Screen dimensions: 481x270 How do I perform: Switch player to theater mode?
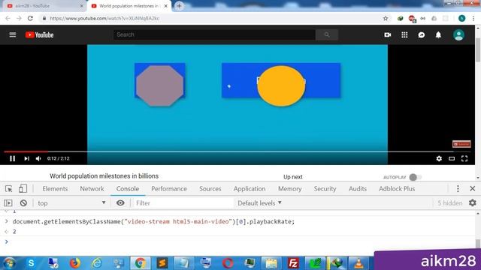tap(452, 158)
